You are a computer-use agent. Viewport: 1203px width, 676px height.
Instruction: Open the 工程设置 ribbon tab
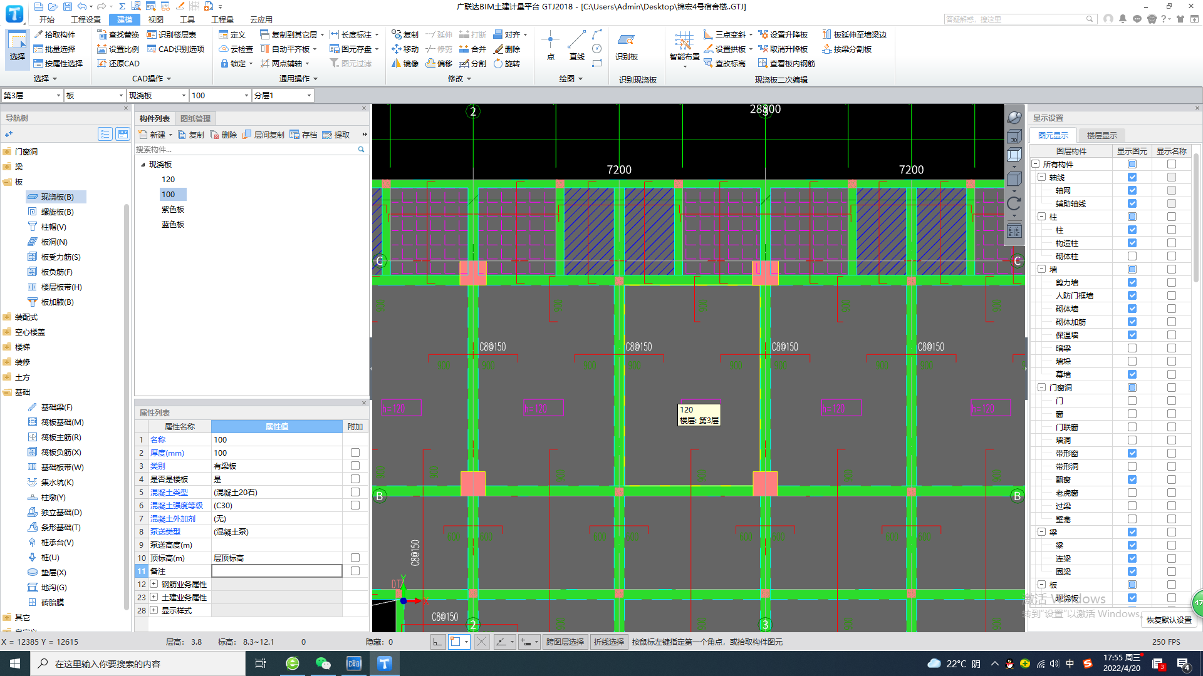[86, 19]
